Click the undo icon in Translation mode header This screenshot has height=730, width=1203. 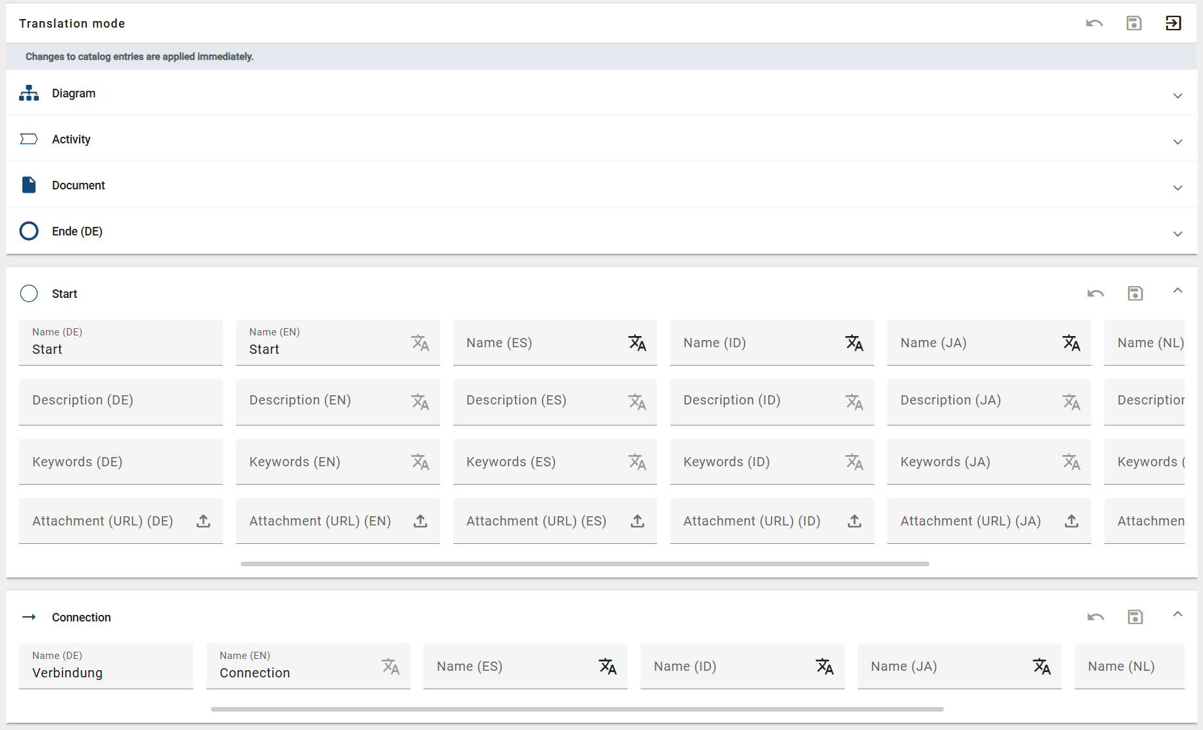pos(1094,24)
